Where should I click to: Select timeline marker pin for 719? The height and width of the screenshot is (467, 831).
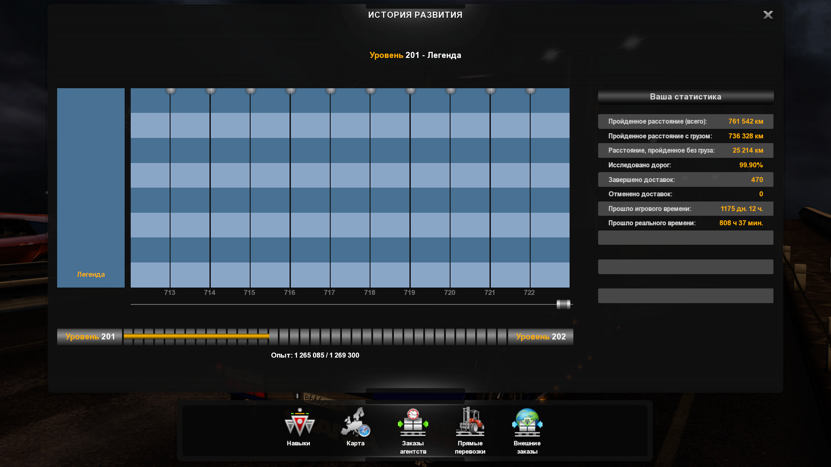click(411, 90)
